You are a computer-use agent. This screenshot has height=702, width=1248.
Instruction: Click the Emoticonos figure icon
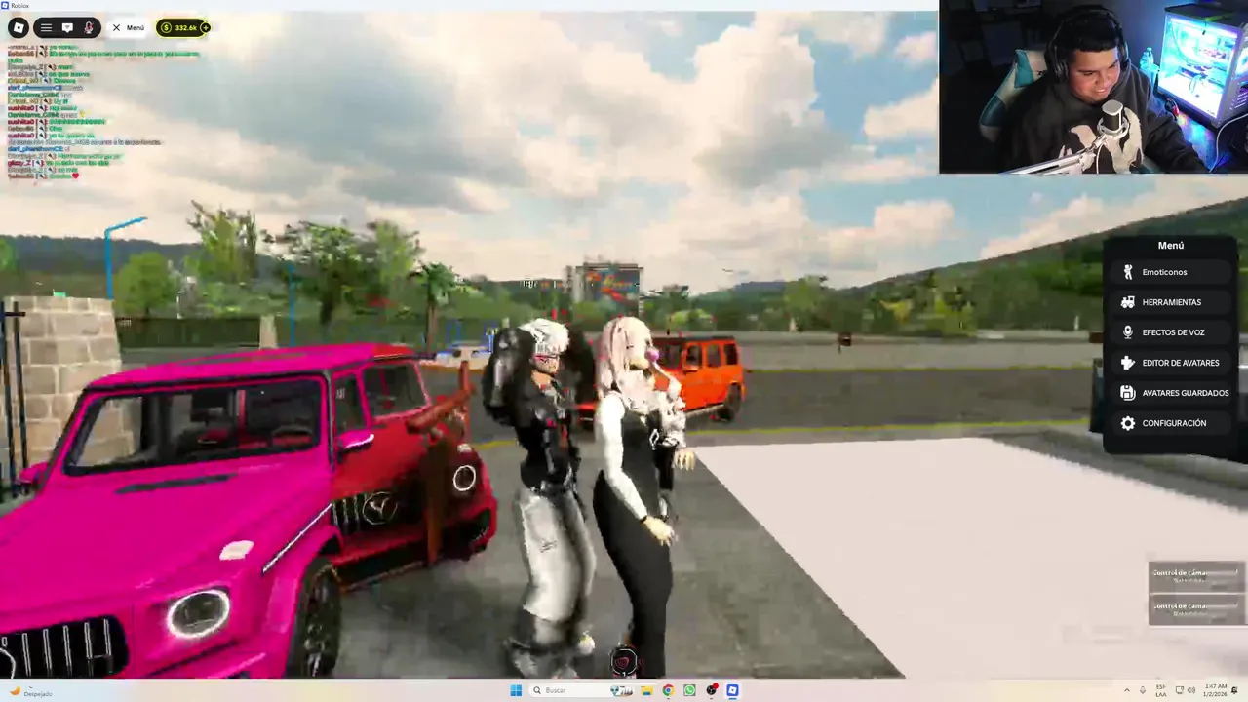coord(1128,272)
